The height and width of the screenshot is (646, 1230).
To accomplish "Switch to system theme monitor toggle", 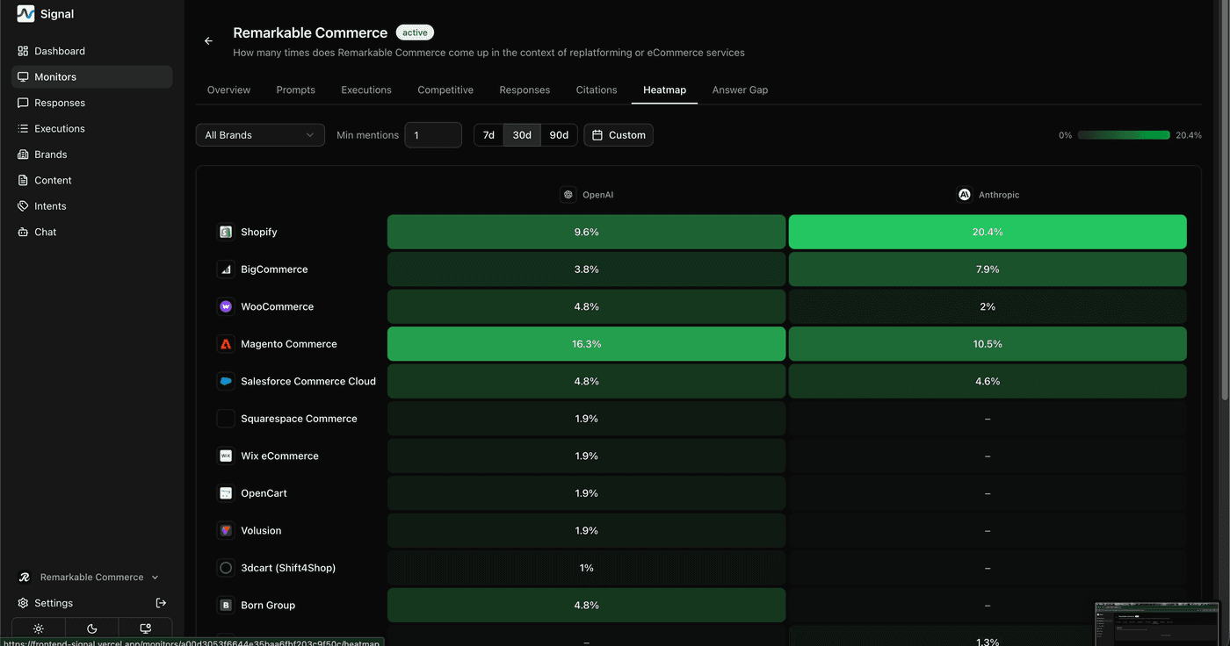I will 146,628.
